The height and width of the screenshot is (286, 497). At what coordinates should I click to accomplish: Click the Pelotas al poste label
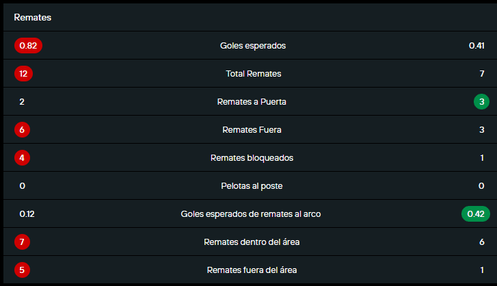(252, 186)
